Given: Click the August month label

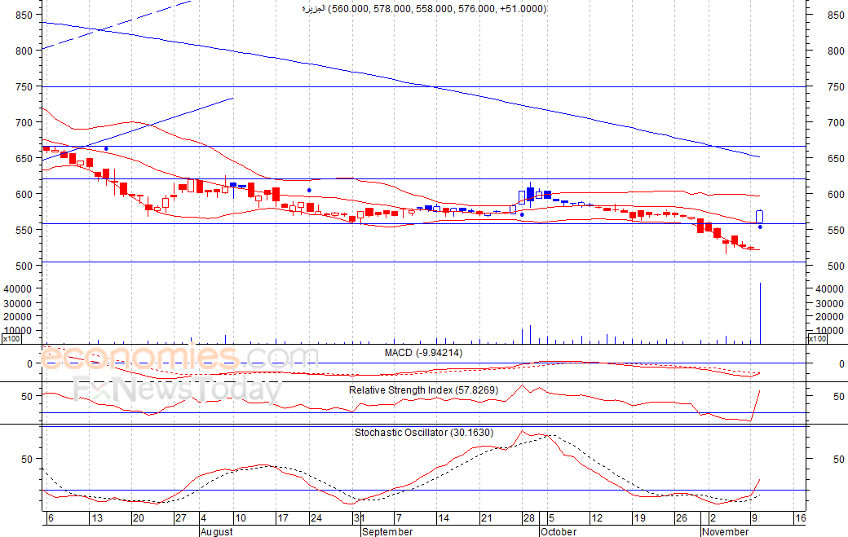Looking at the screenshot, I should [x=216, y=531].
